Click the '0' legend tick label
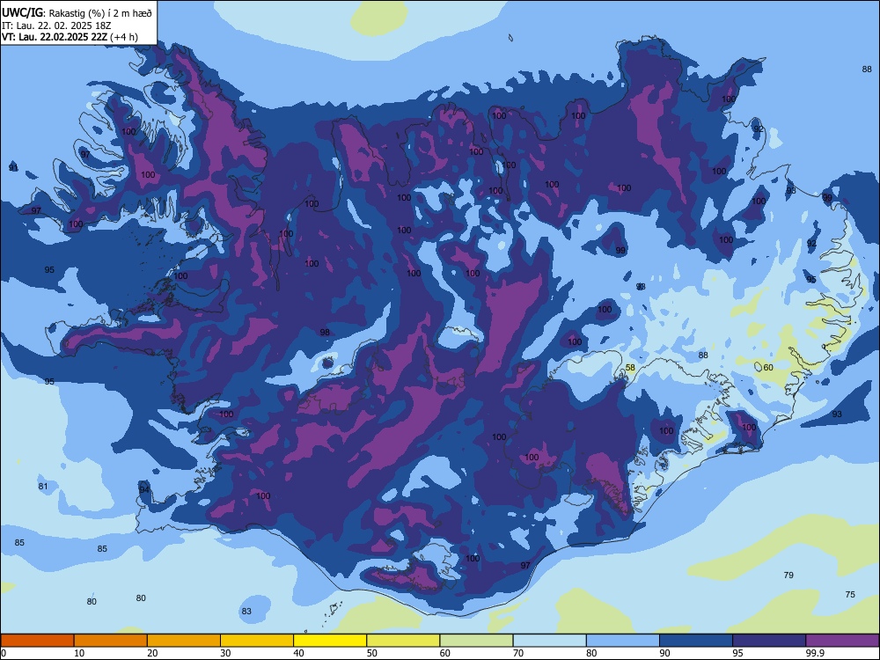880x660 pixels. 4,653
